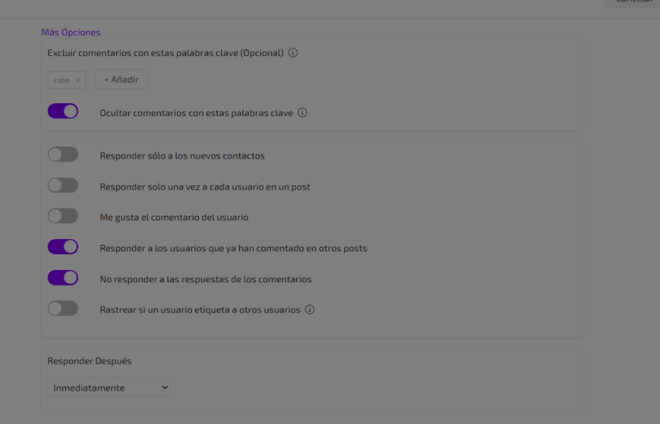Viewport: 660px width, 424px height.
Task: Click info icon beside Excluir comentarios heading
Action: coord(293,53)
